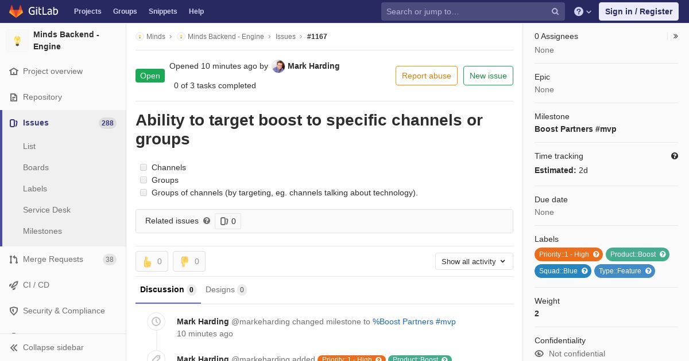
Task: Click the clock icon beside milestone change
Action: (156, 322)
